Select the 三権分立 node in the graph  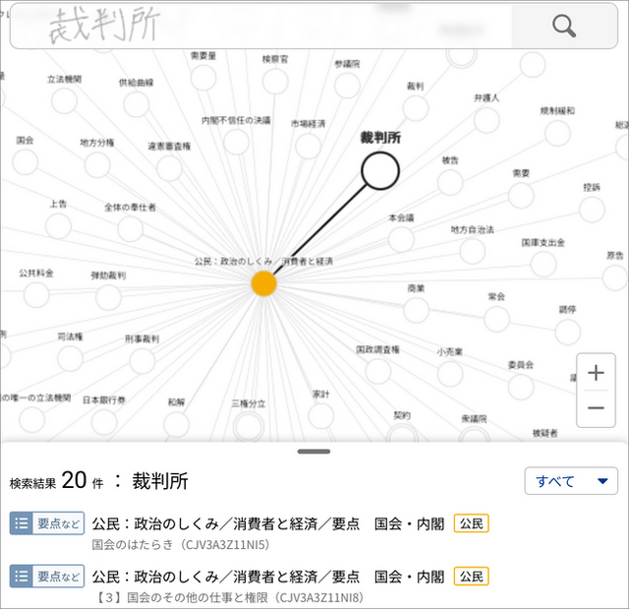248,426
